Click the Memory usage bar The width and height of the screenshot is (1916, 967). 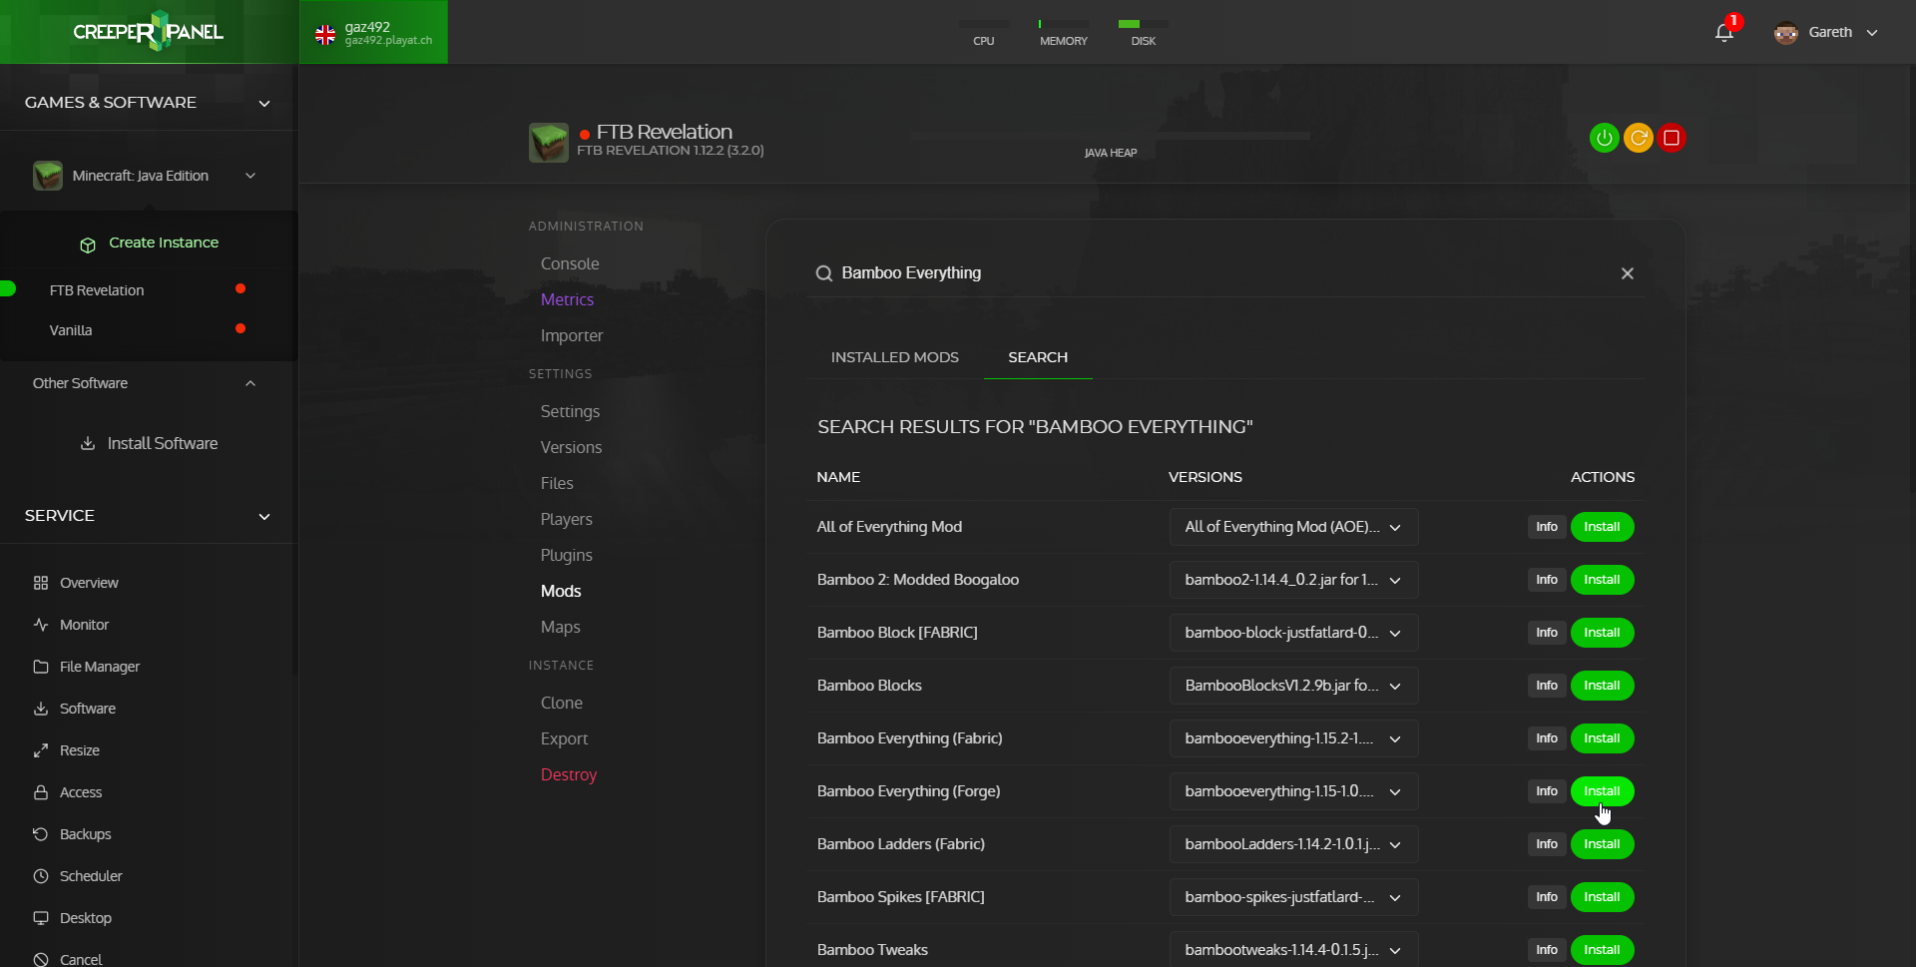tap(1063, 24)
